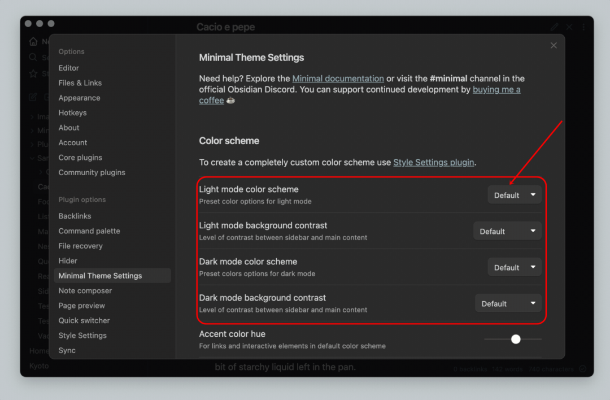The height and width of the screenshot is (400, 610).
Task: Open the Light mode color scheme dropdown
Action: (x=514, y=195)
